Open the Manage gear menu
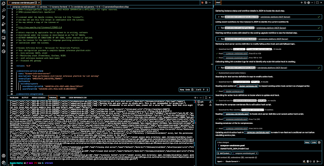324x166 pixels. point(3,162)
